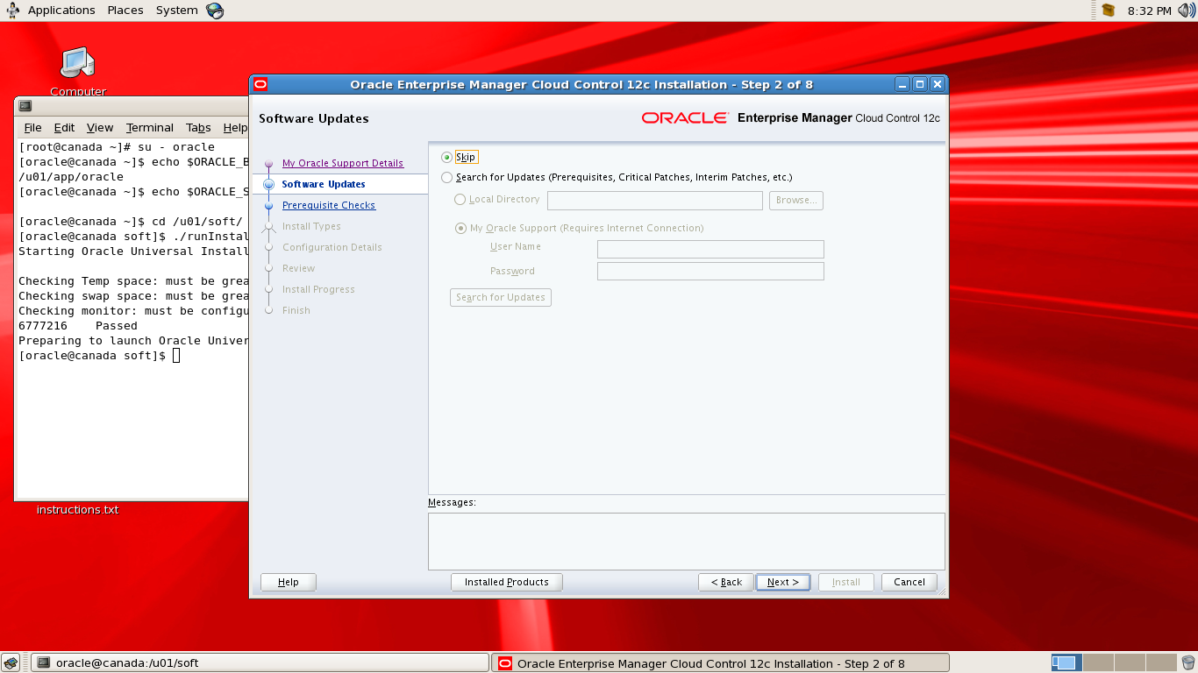Open the Tabs menu in terminal window
1198x673 pixels.
(x=198, y=127)
